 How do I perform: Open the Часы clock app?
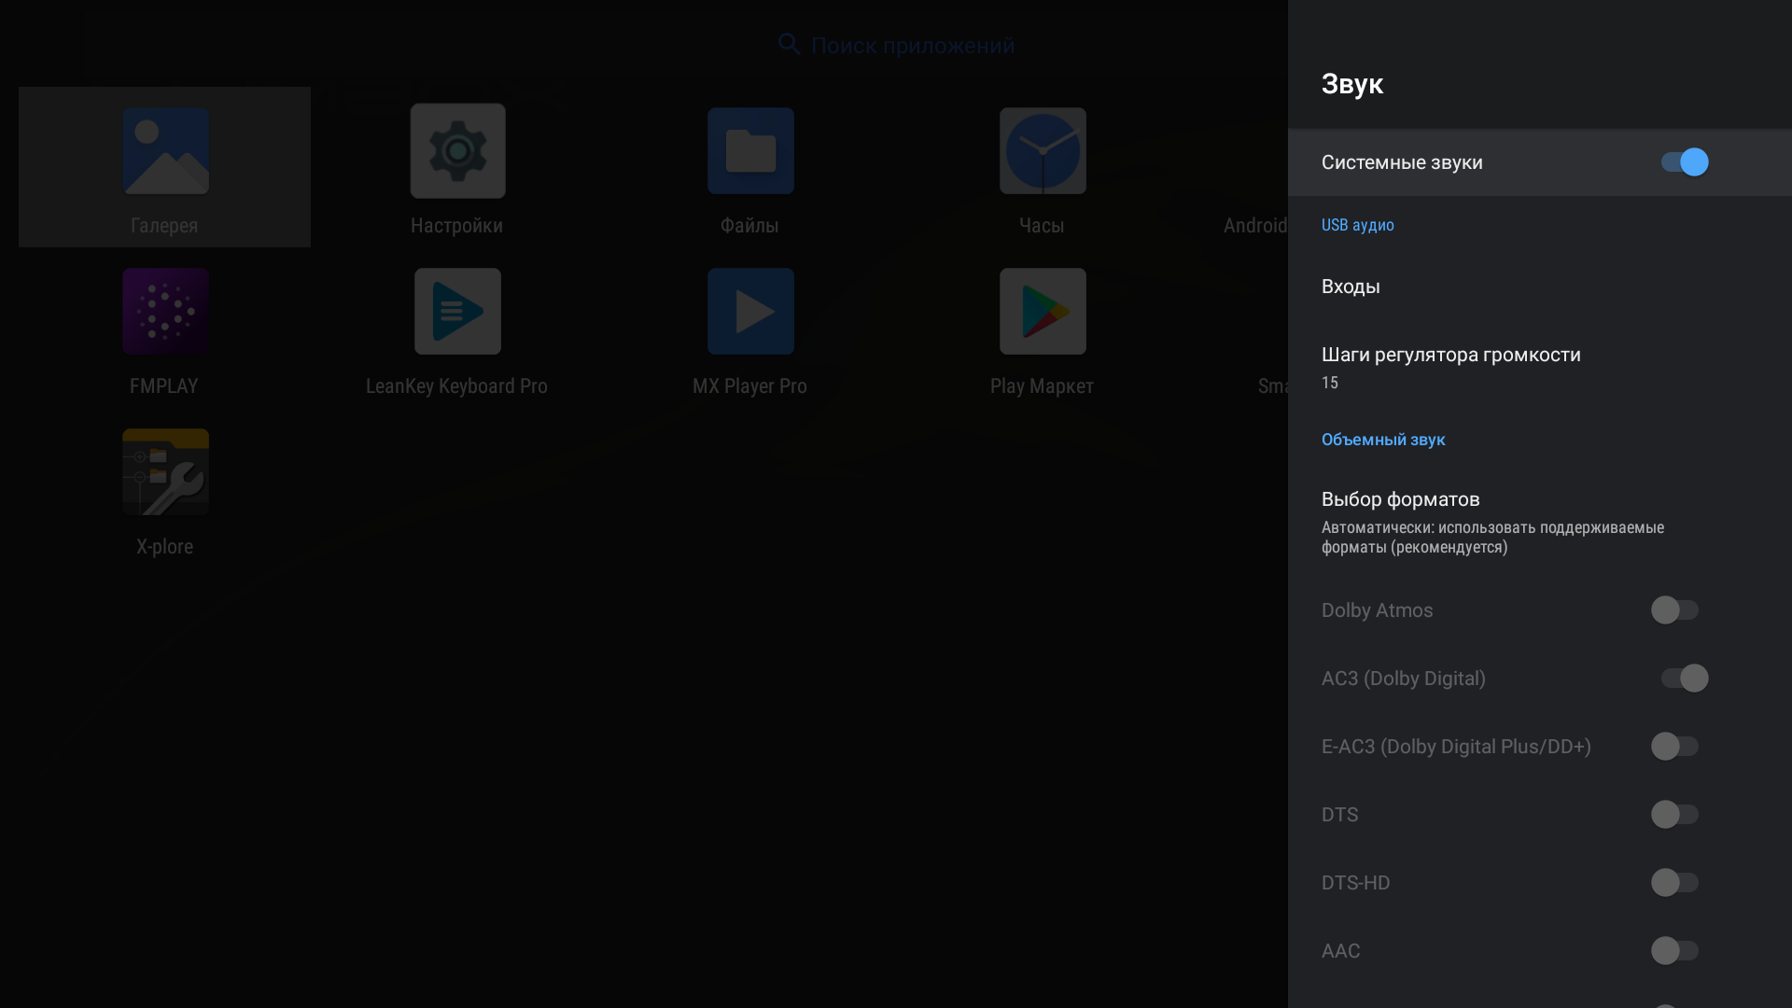coord(1043,151)
